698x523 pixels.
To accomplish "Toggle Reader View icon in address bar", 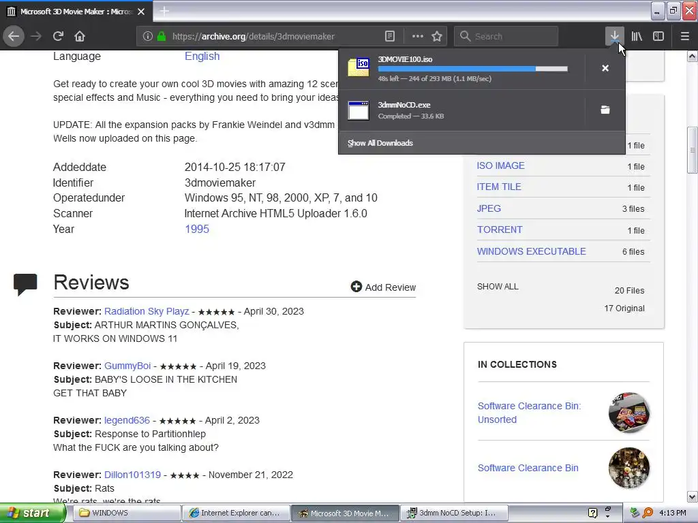I will 389,37.
